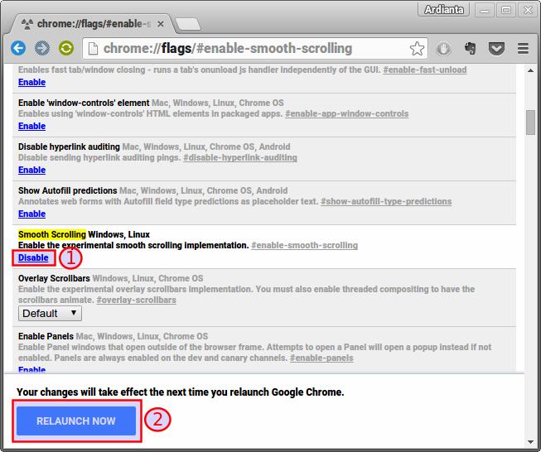
Task: Enable the fast tab/window closing flag
Action: 31,83
